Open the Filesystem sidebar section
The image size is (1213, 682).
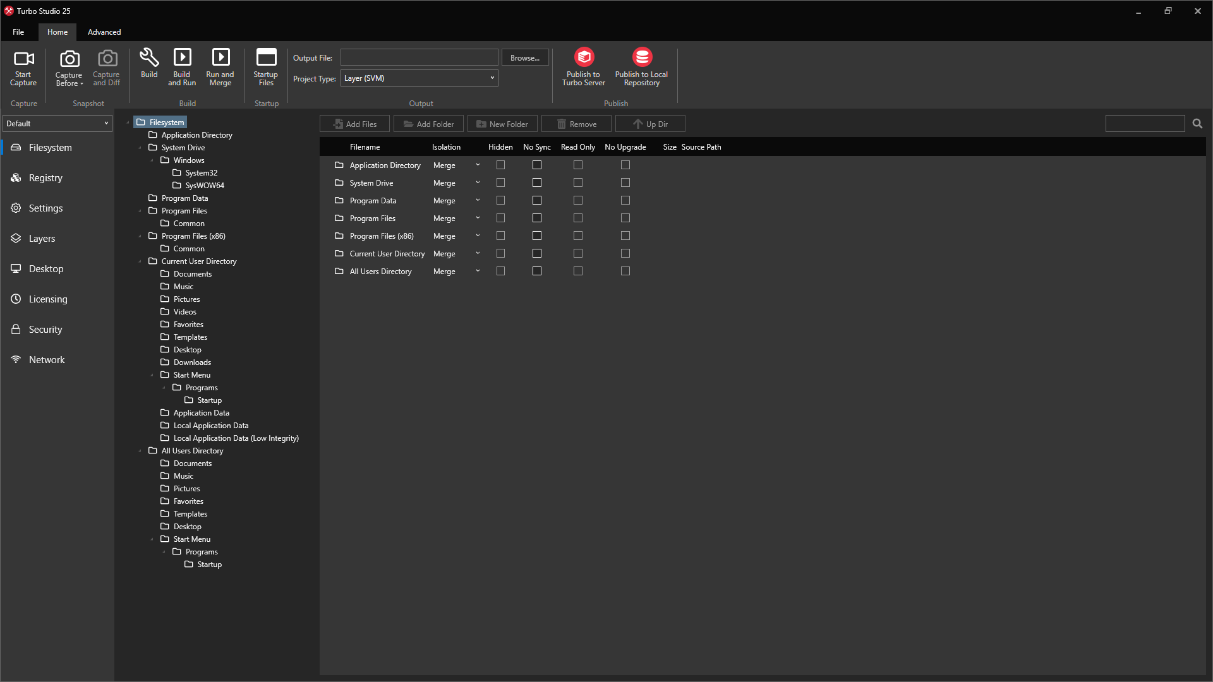click(x=57, y=148)
